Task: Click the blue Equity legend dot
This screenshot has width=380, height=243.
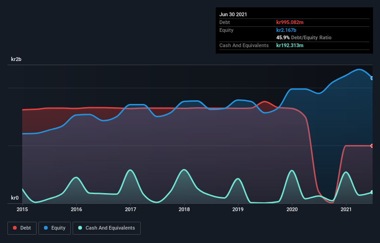Action: tap(46, 228)
